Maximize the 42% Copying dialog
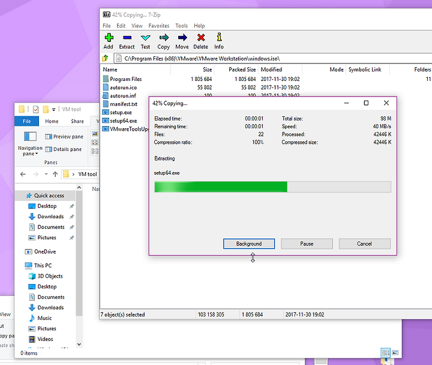Image resolution: width=432 pixels, height=365 pixels. coord(366,103)
